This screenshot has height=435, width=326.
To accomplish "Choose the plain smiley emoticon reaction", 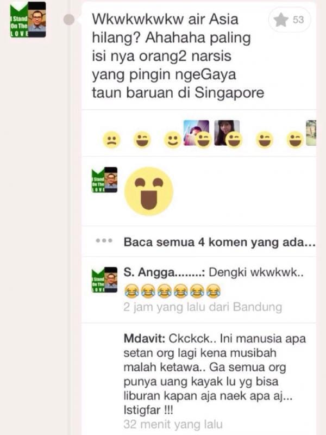I will click(x=173, y=140).
